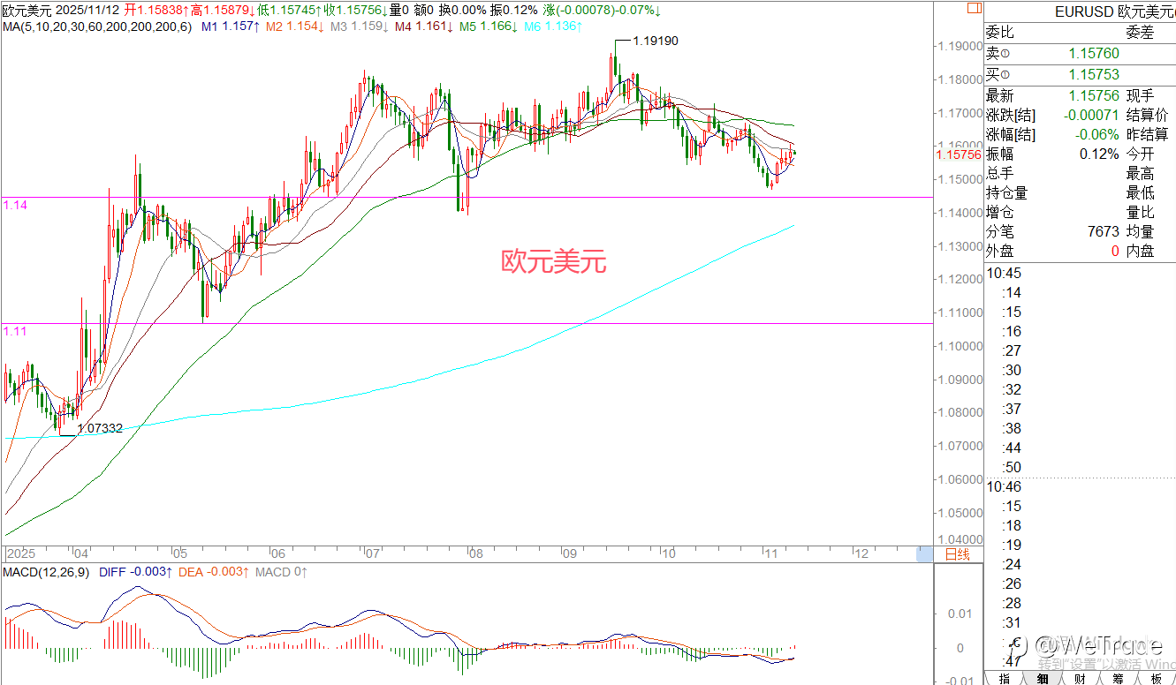This screenshot has height=685, width=1176.
Task: Click the 10:45 tick time row
Action: 1005,273
